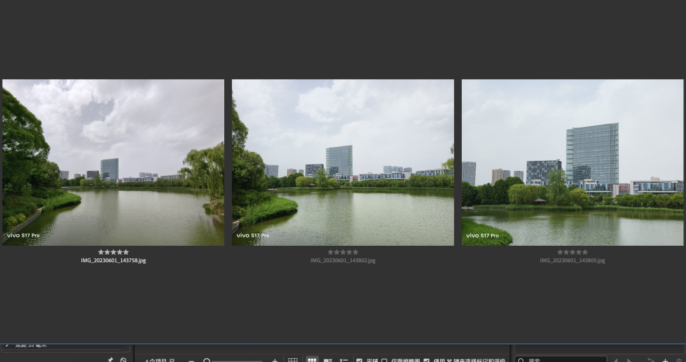Switch to list view icon
Image resolution: width=686 pixels, height=362 pixels.
pos(344,360)
